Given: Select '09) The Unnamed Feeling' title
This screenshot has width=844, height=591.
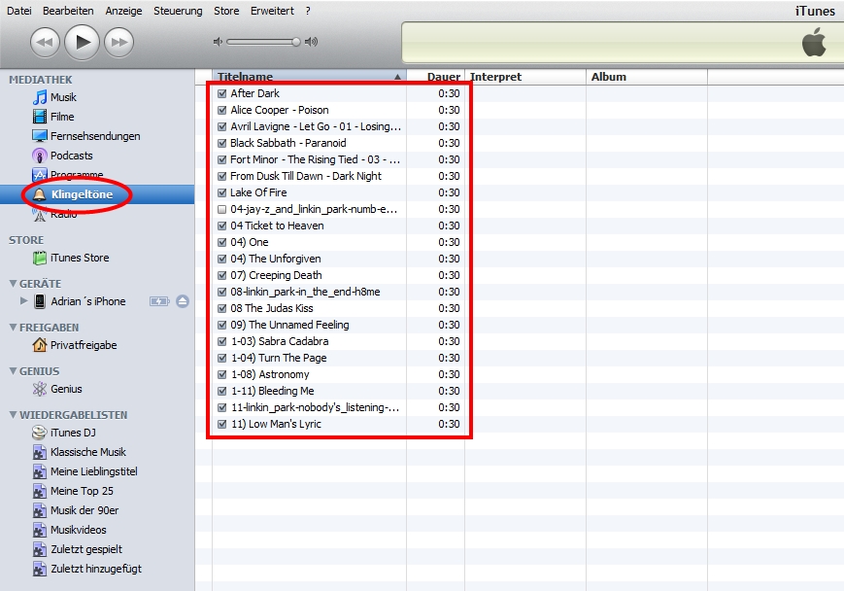Looking at the screenshot, I should pyautogui.click(x=289, y=325).
